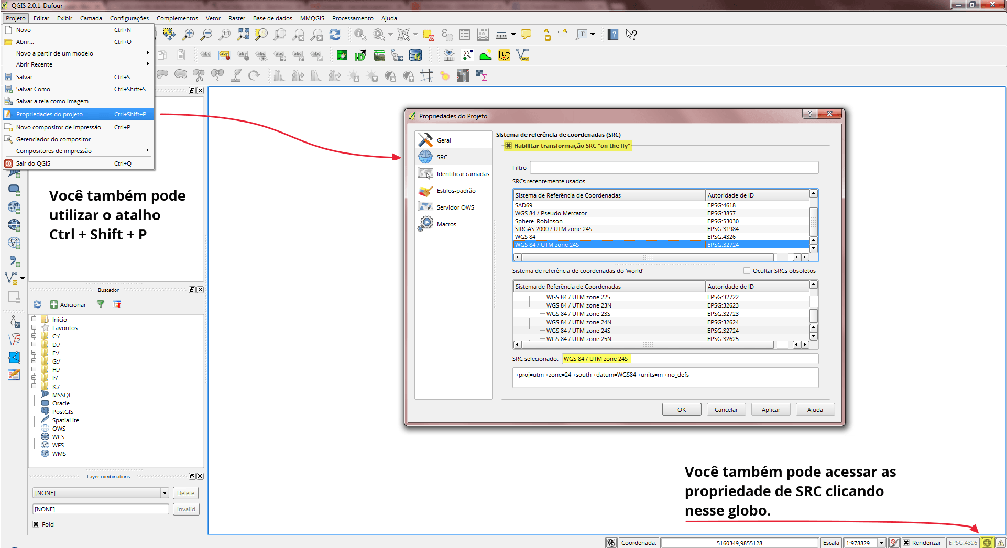Open the Vetor menu

(x=213, y=18)
